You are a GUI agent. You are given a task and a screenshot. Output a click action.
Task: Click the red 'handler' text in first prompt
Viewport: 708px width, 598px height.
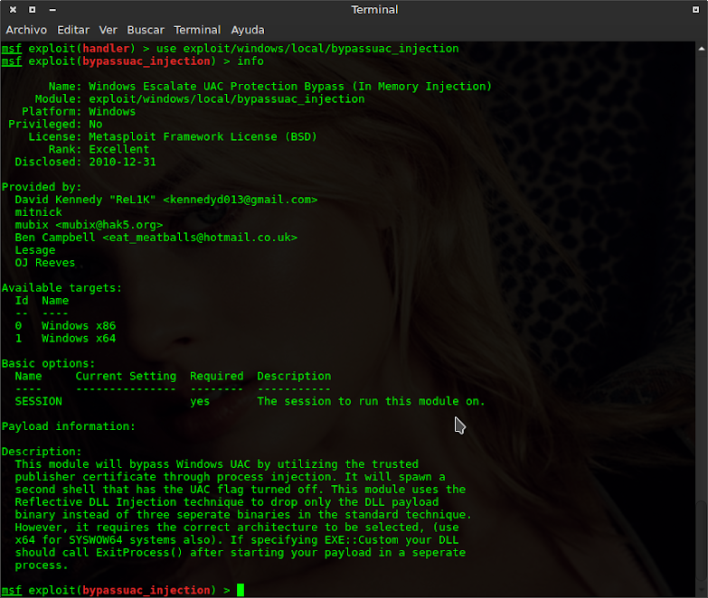[x=106, y=48]
